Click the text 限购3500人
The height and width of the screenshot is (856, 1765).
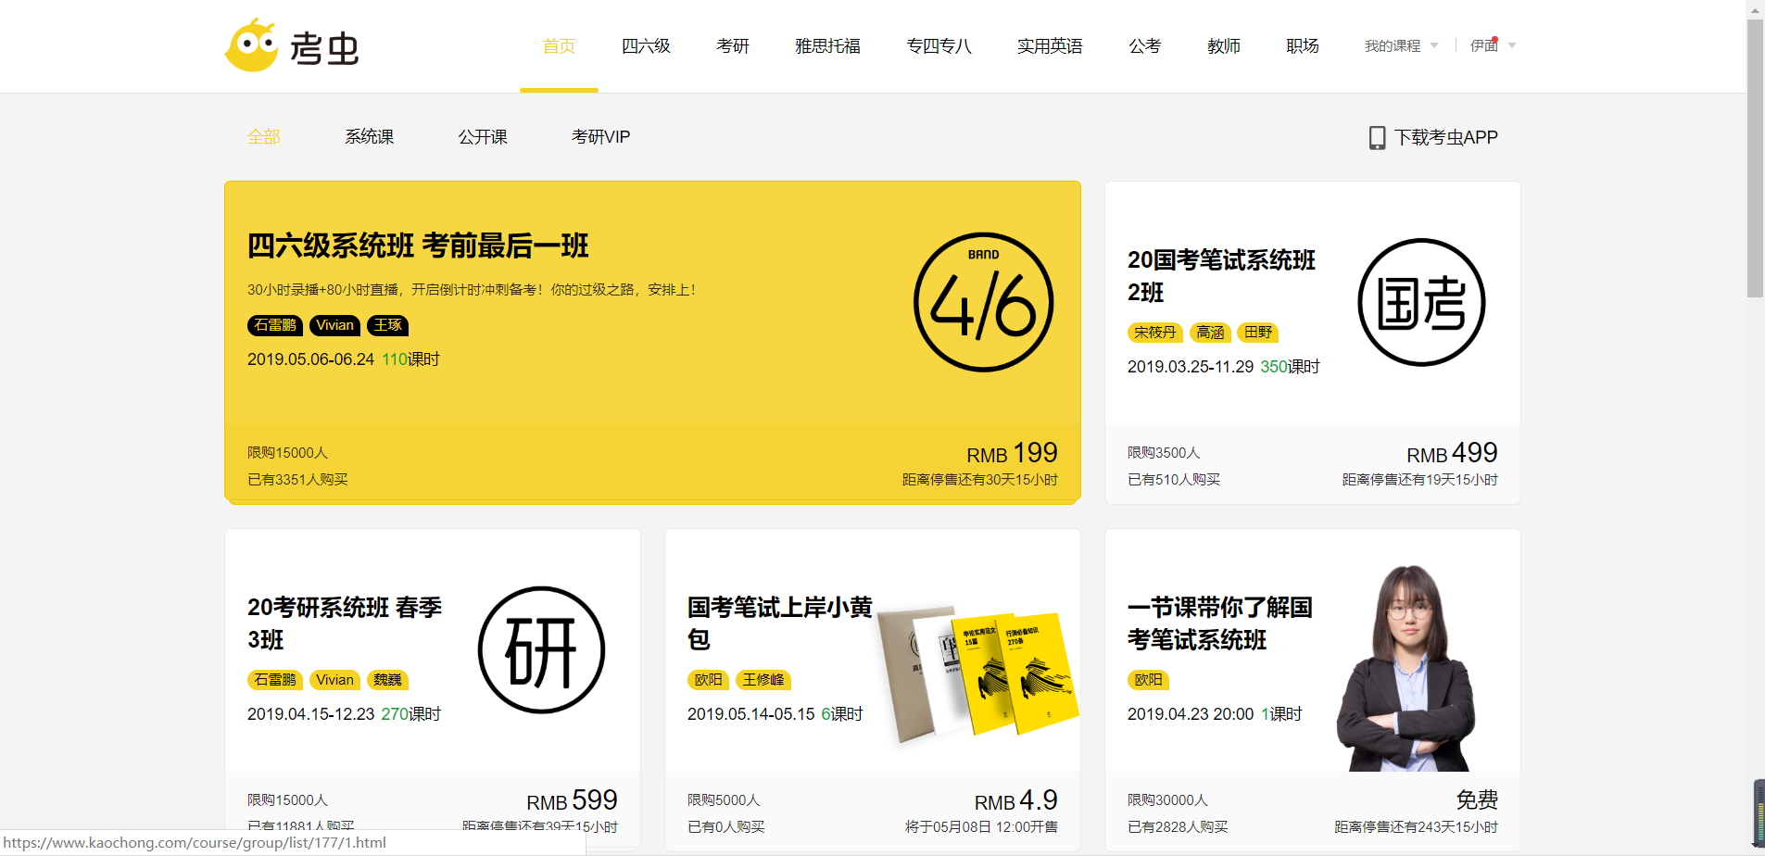1164,453
